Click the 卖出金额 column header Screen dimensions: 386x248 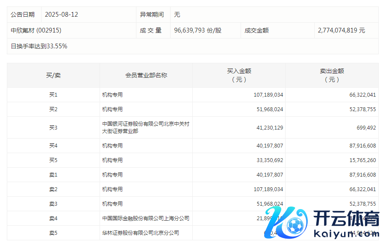[x=332, y=75]
